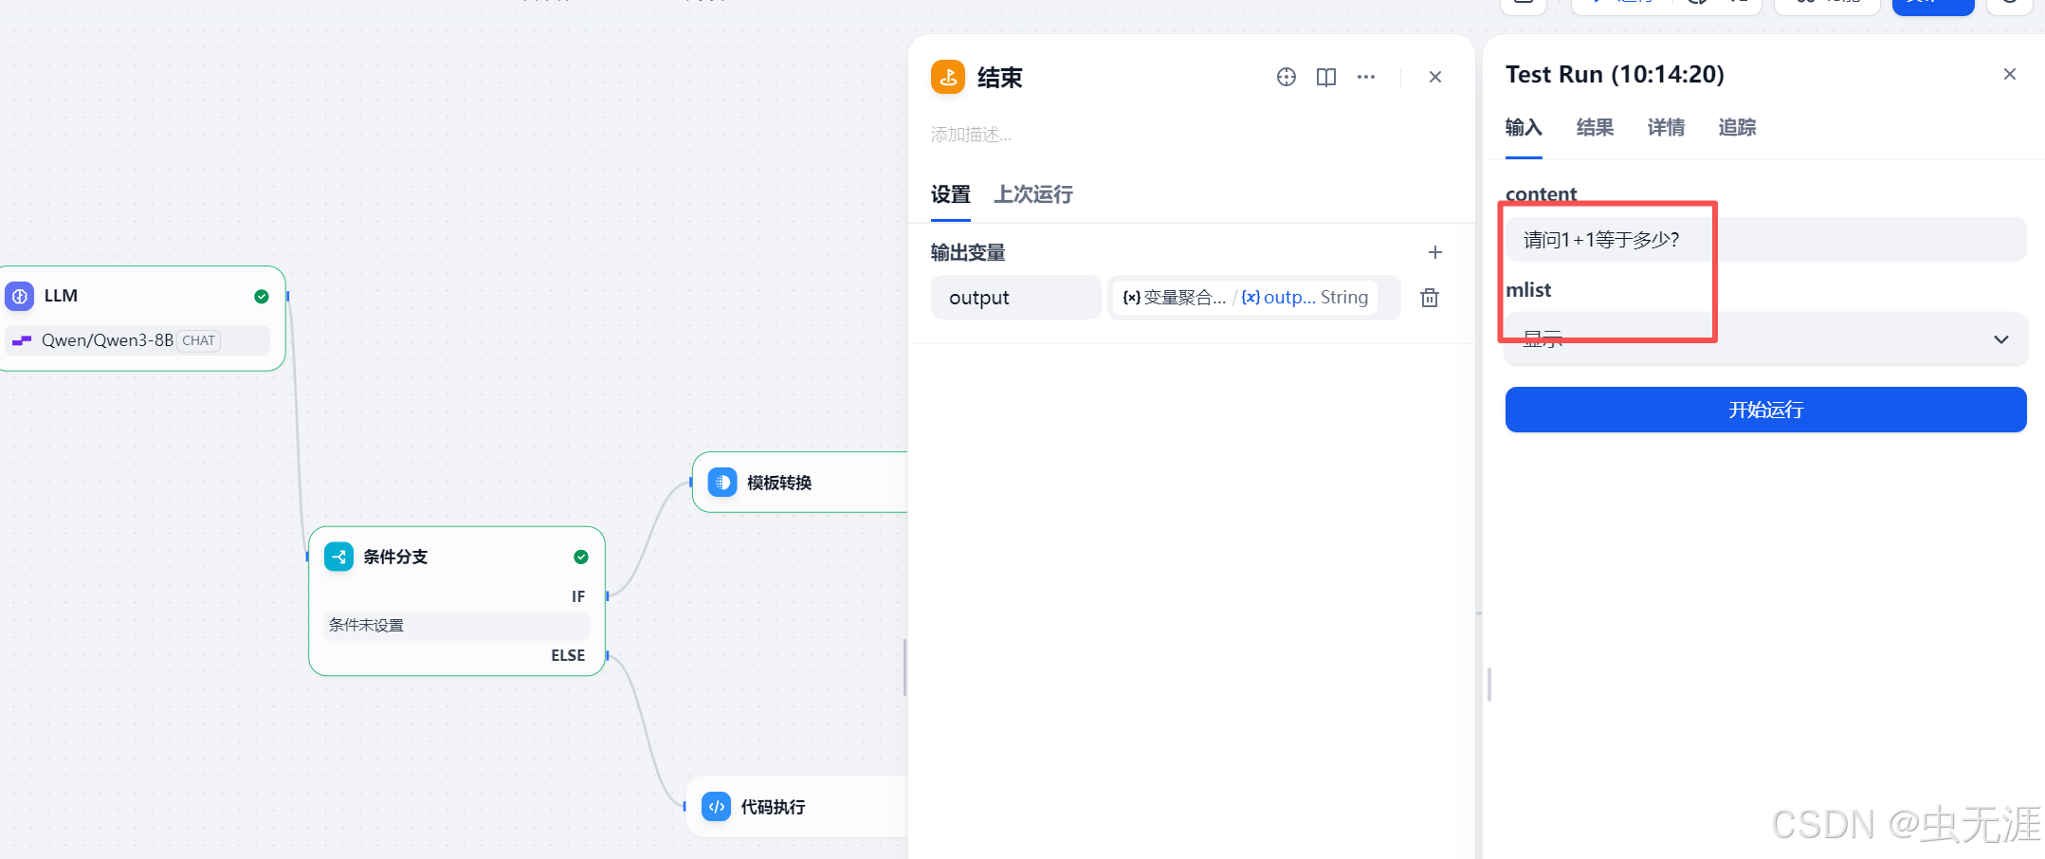Click the orange 结束 end node flag icon
Viewport: 2045px width, 859px height.
(947, 77)
